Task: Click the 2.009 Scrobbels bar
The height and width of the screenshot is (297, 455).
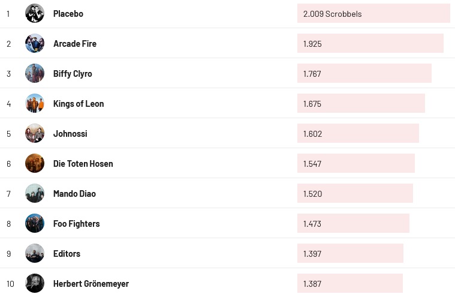Action: 373,13
